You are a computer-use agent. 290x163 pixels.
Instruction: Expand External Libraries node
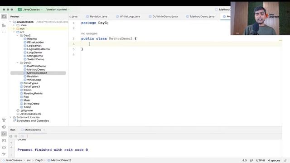coord(10,117)
